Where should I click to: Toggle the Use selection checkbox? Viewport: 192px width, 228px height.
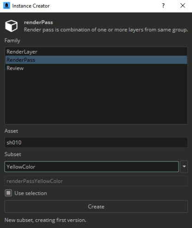[8, 193]
